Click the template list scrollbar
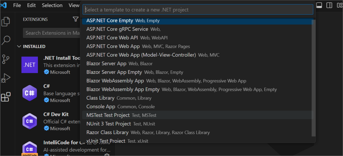Screen dimensions: 343x156 pyautogui.click(x=314, y=77)
